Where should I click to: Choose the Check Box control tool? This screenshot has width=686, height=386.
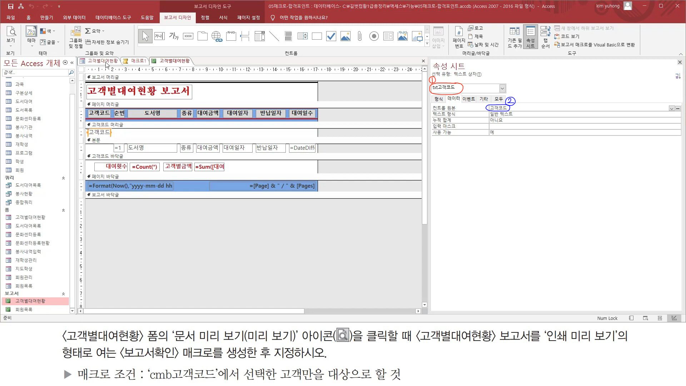(331, 36)
